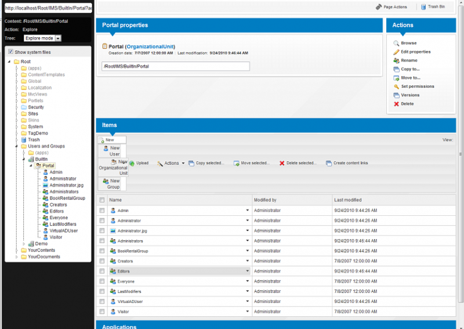Click the Trash bin icon in tree
This screenshot has width=464, height=329.
click(24, 140)
